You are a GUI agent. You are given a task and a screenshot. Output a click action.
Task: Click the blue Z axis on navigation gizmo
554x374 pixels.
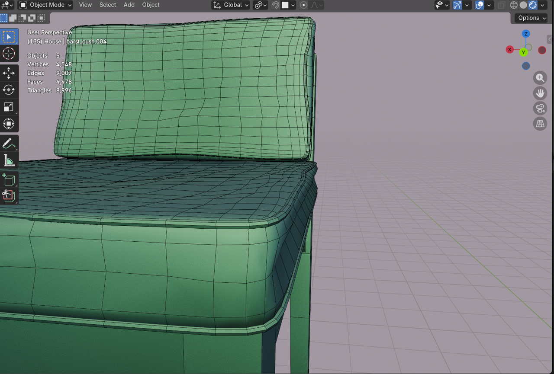pyautogui.click(x=526, y=34)
